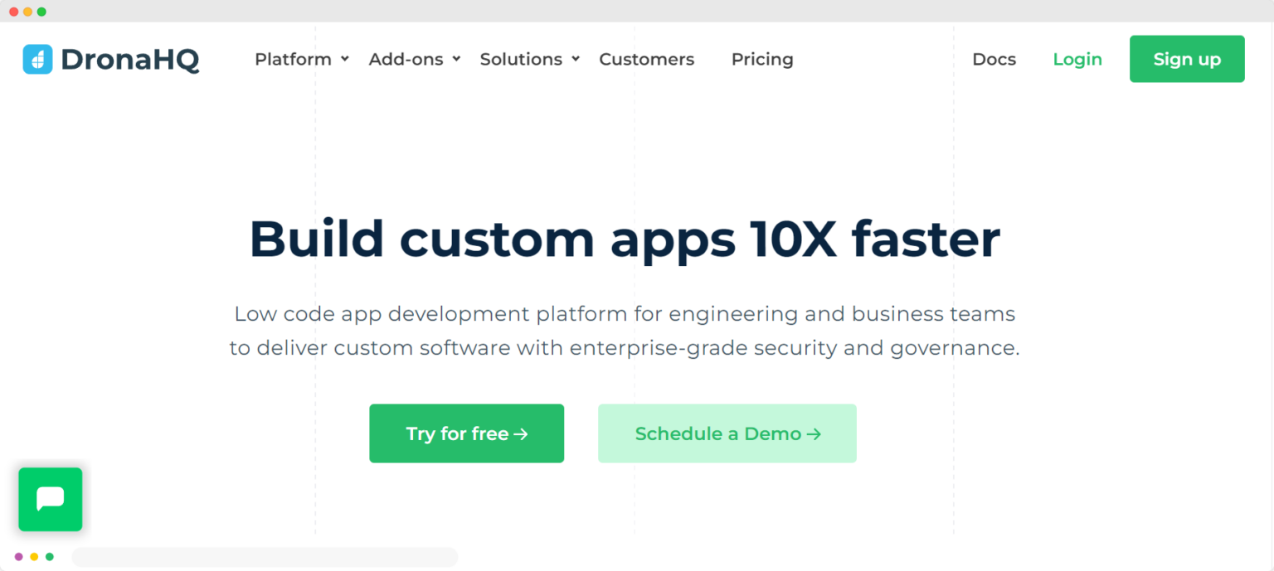Viewport: 1274px width, 571px height.
Task: Open the Customers page
Action: coord(647,59)
